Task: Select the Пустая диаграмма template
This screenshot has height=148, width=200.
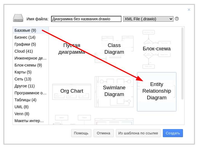Action: coord(72,49)
